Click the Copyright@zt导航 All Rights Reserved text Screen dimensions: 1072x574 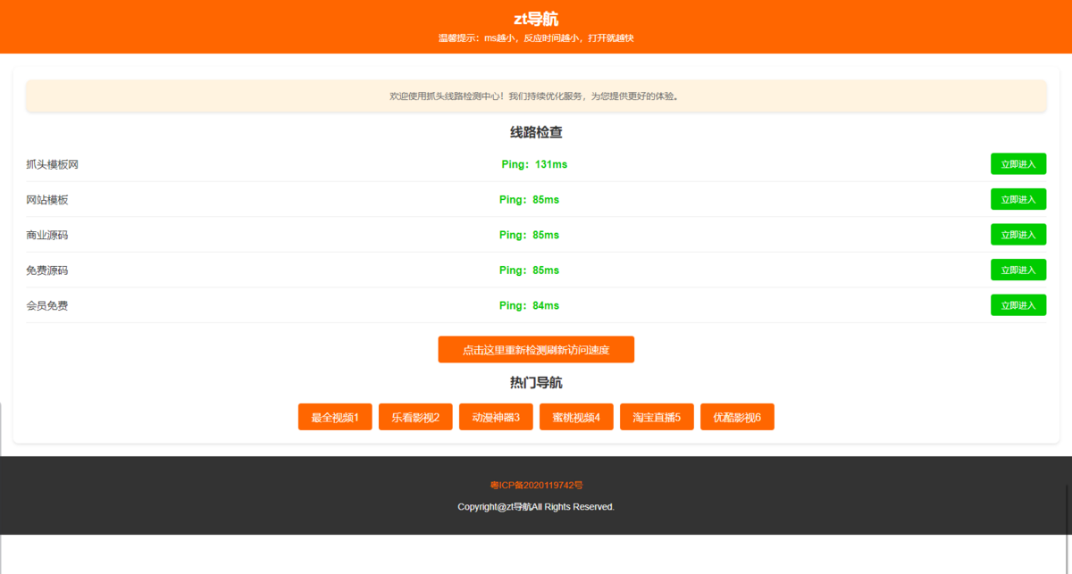[x=536, y=507]
